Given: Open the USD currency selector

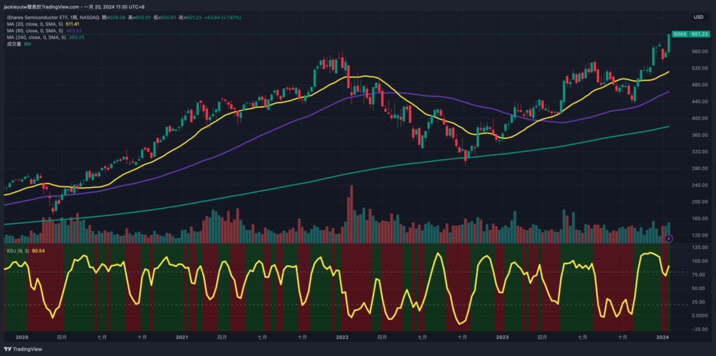Looking at the screenshot, I should point(698,17).
